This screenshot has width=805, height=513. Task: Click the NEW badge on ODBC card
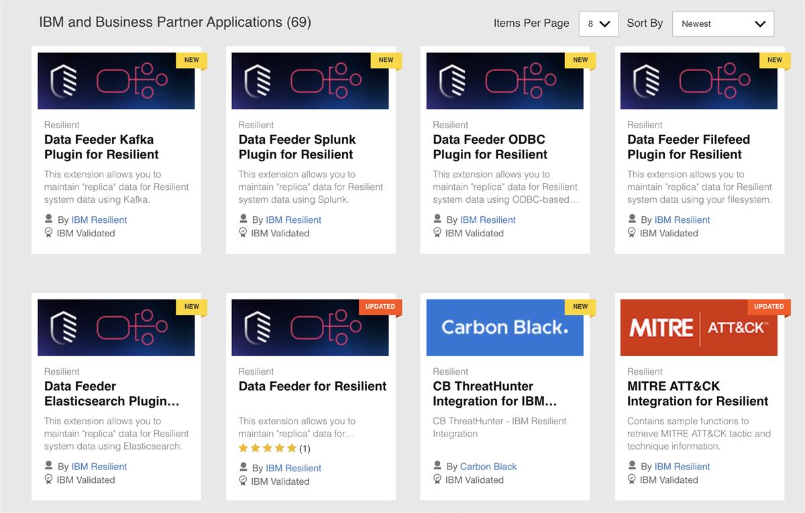(x=580, y=60)
